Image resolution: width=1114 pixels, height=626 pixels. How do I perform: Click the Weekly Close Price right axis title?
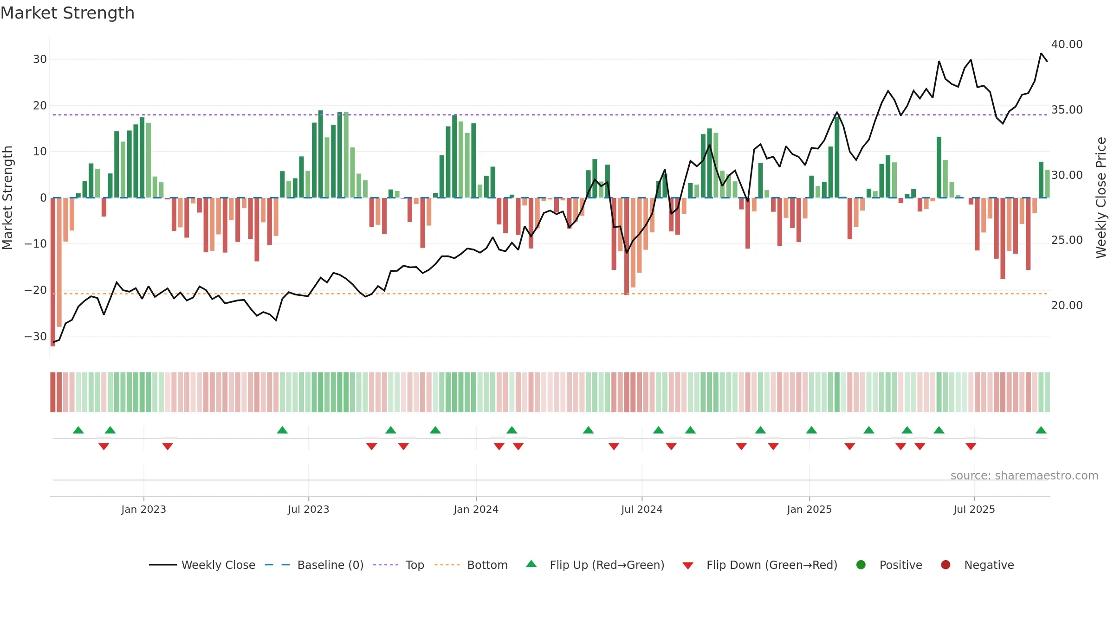pyautogui.click(x=1101, y=198)
